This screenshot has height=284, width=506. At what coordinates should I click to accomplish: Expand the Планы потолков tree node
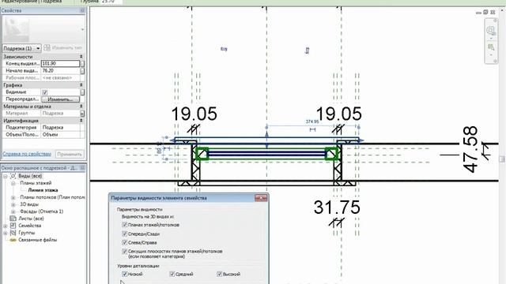pyautogui.click(x=13, y=197)
